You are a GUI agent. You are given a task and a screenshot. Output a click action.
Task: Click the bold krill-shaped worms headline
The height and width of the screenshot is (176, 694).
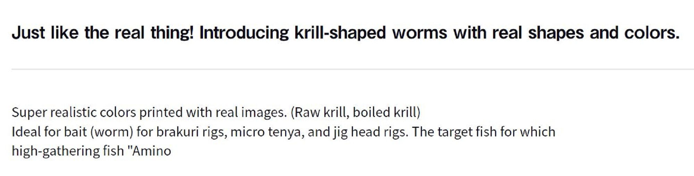(x=345, y=33)
